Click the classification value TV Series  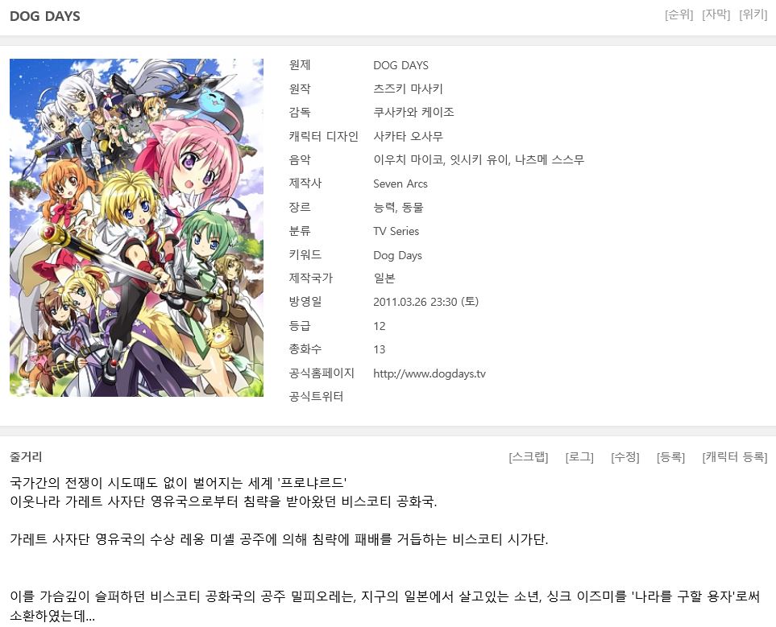click(396, 231)
